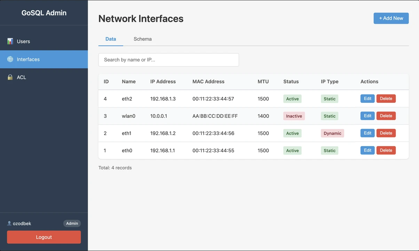Edit the eth1 interface row
This screenshot has height=251, width=419.
click(x=367, y=133)
